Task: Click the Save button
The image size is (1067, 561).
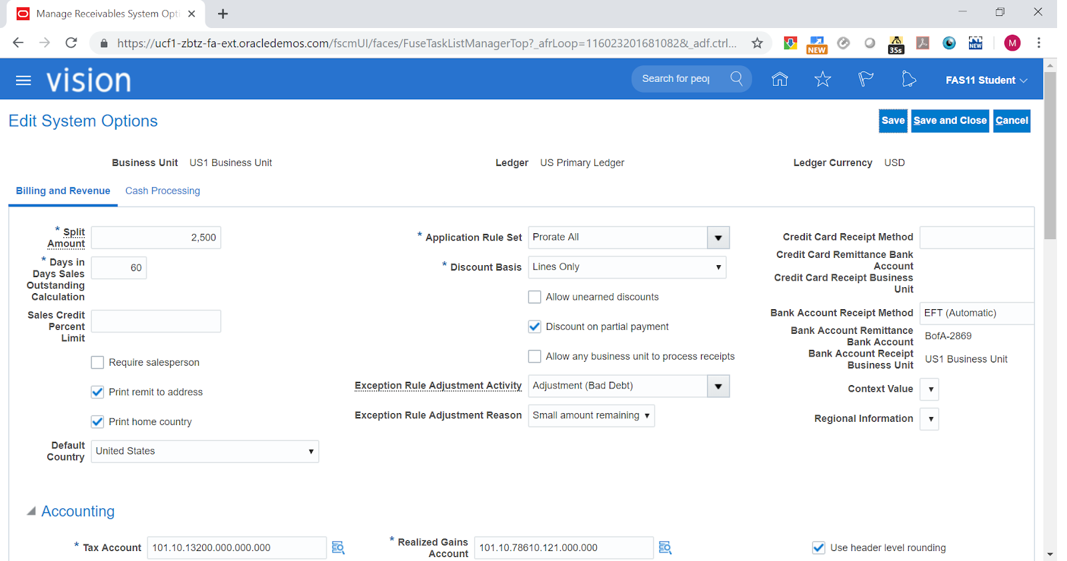Action: click(893, 121)
